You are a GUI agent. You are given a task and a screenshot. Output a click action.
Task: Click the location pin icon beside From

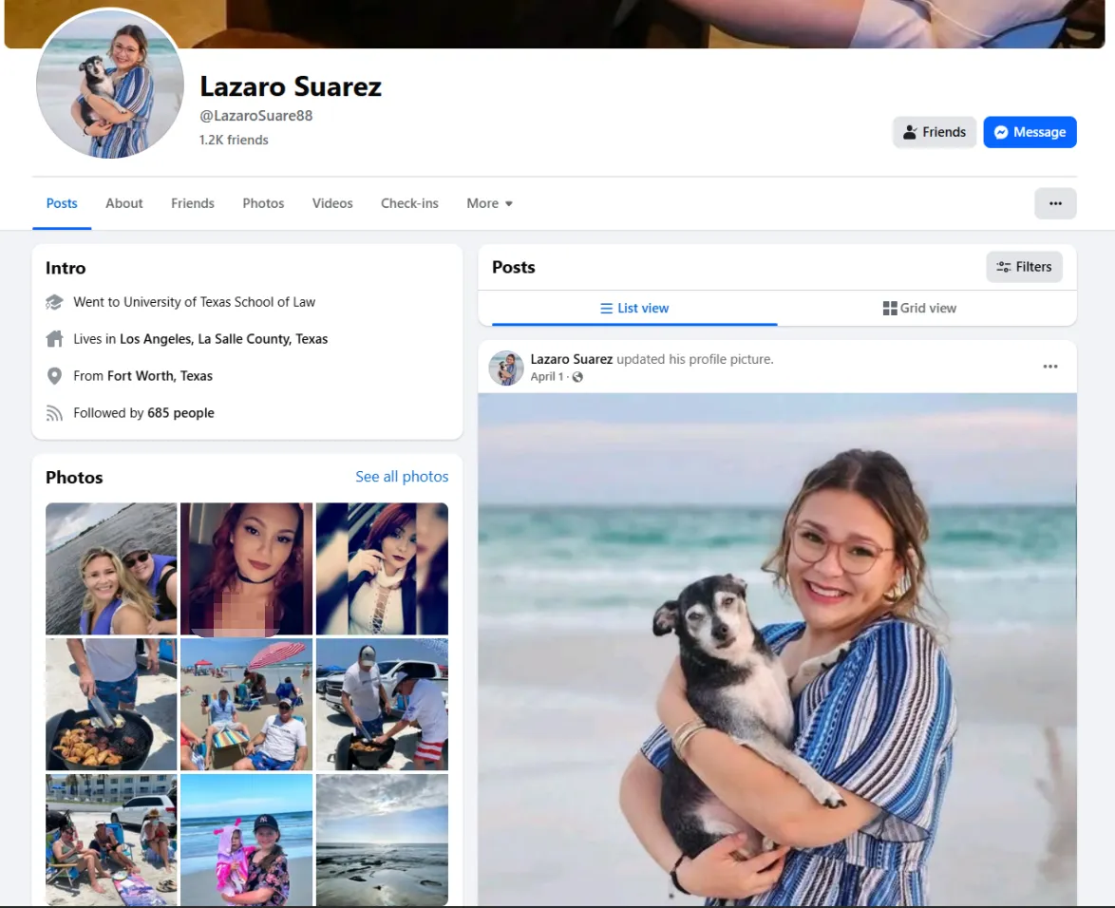pyautogui.click(x=54, y=376)
